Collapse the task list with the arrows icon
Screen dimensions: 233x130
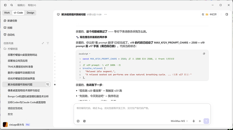(43, 43)
